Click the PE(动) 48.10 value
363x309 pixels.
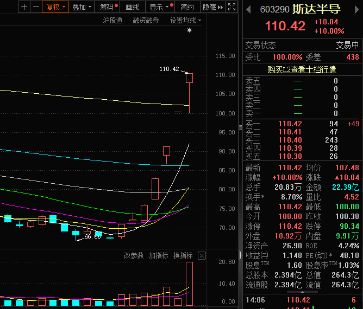click(x=349, y=255)
